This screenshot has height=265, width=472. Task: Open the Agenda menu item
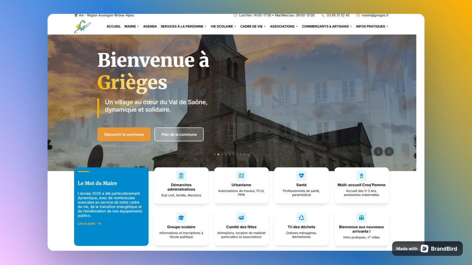(x=150, y=26)
